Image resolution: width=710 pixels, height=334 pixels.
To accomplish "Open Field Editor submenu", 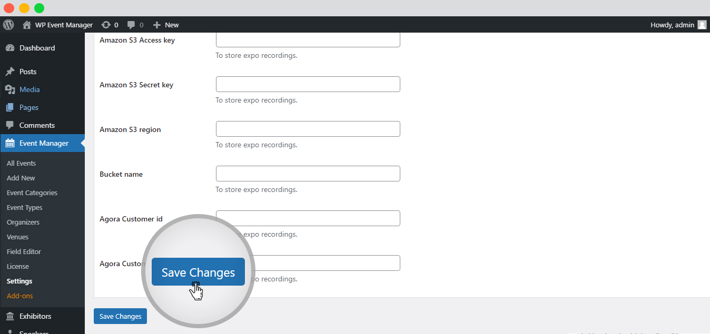I will pyautogui.click(x=24, y=251).
